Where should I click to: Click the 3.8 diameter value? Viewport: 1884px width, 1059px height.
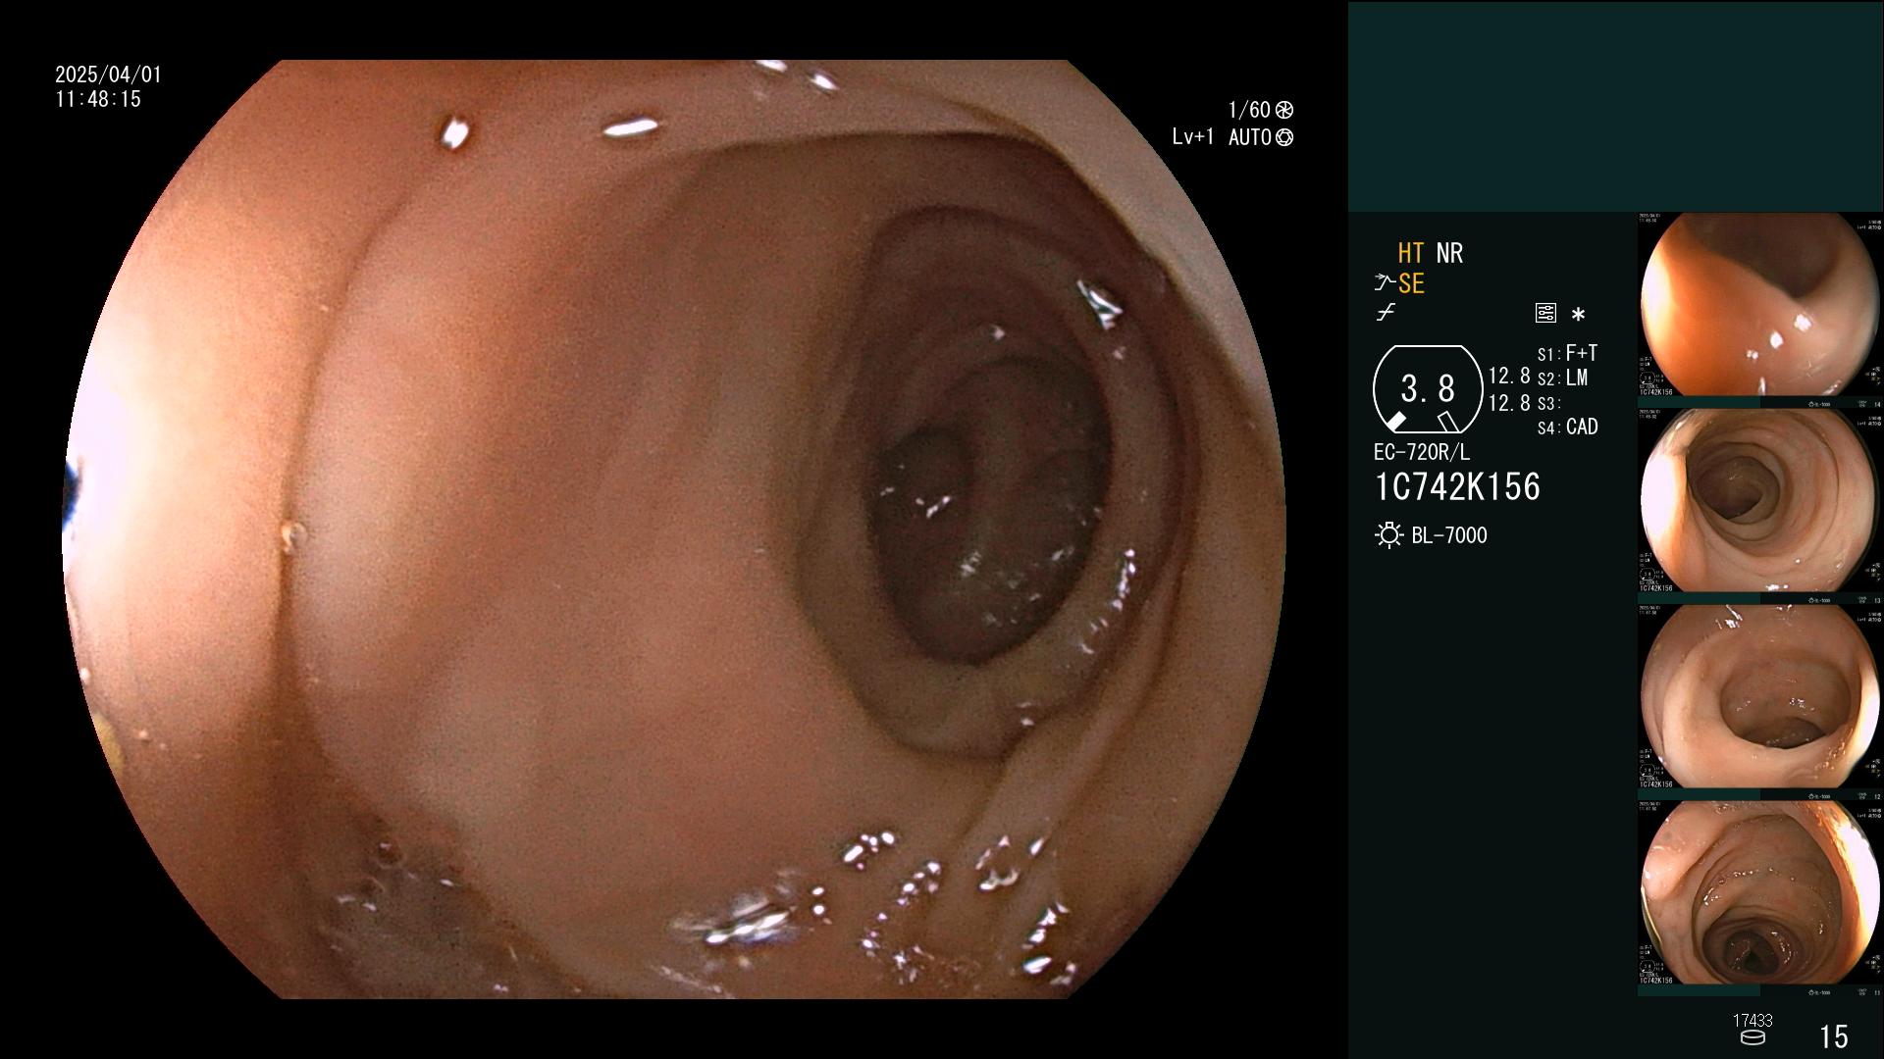coord(1428,389)
